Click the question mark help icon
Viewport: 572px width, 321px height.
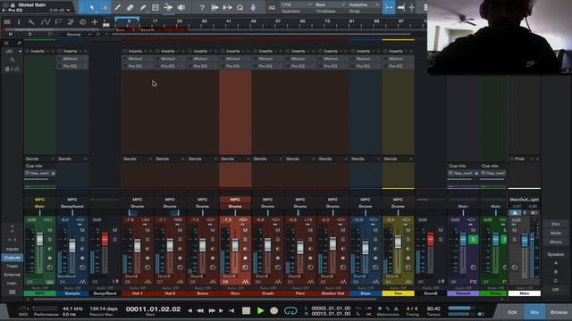coord(202,7)
